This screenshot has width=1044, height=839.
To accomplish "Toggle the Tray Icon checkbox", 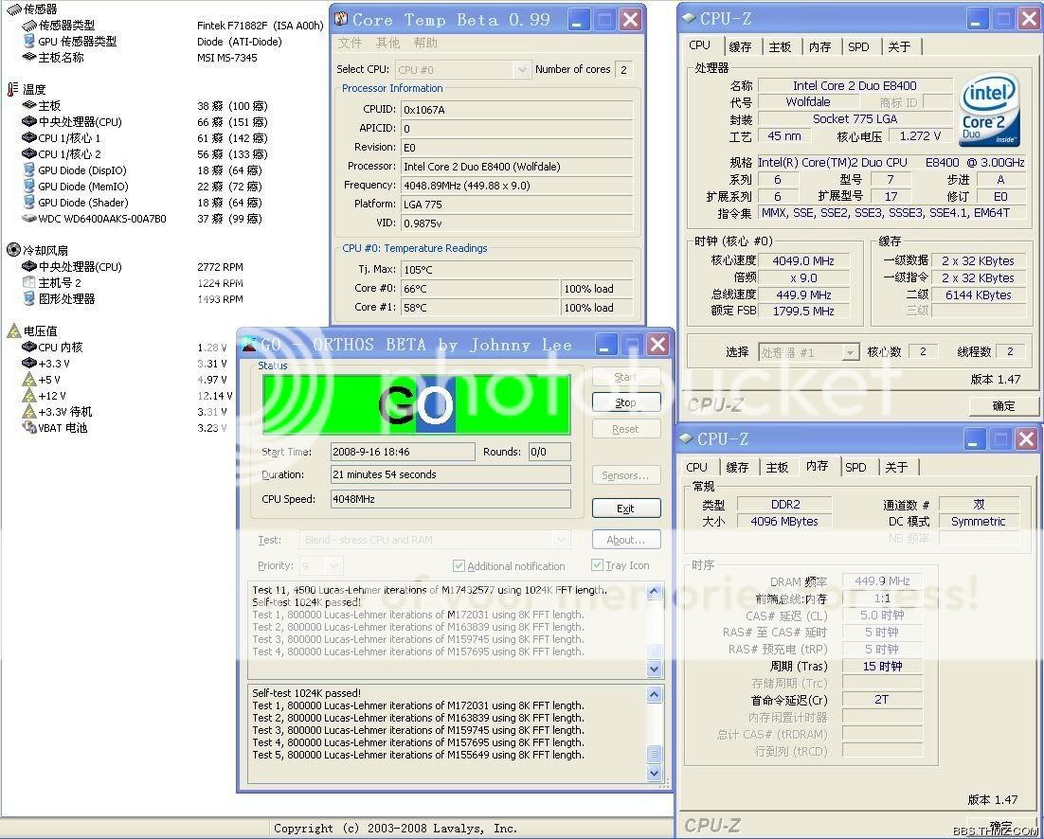I will click(x=597, y=565).
